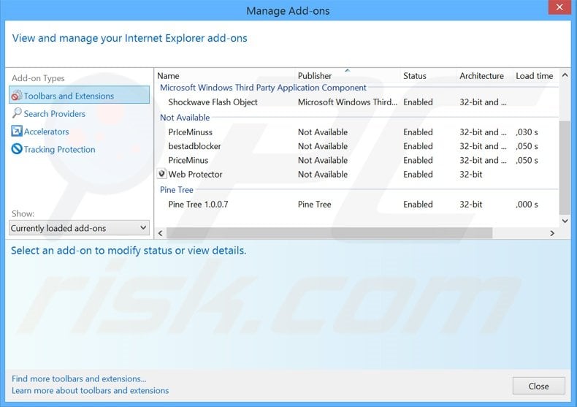Sort the list by Name column
Screen dimensions: 577x407
(x=168, y=76)
